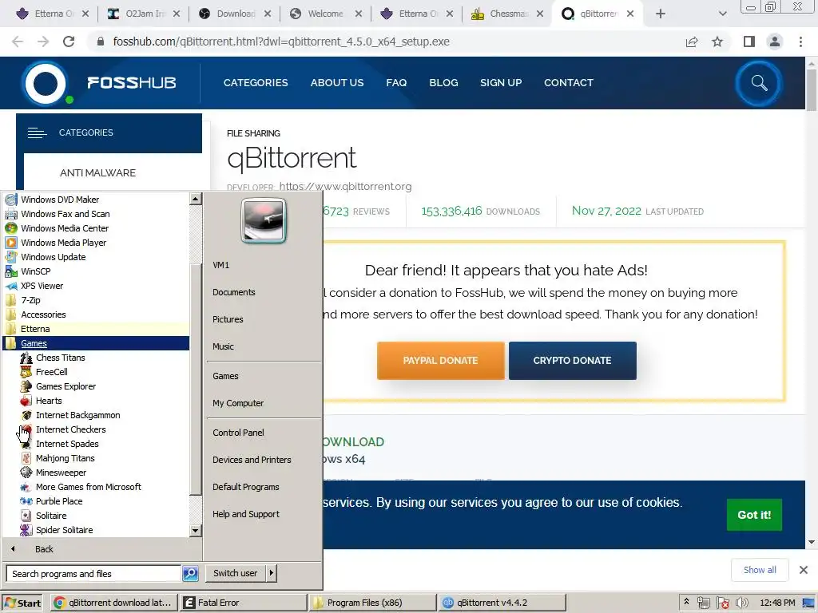This screenshot has height=613, width=818.
Task: Launch Internet Backgammon
Action: pyautogui.click(x=77, y=415)
